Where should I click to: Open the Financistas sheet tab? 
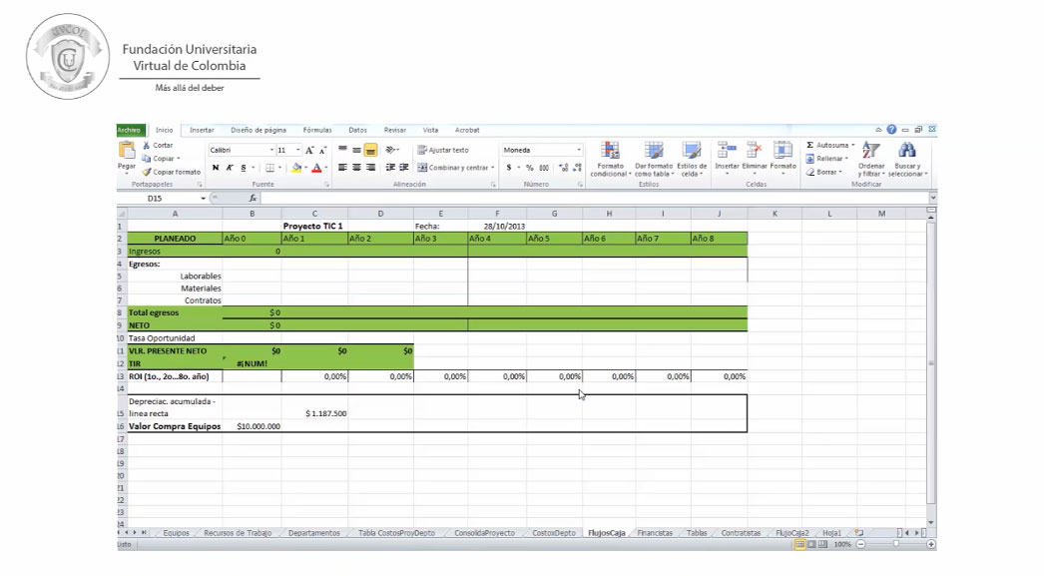pos(655,533)
